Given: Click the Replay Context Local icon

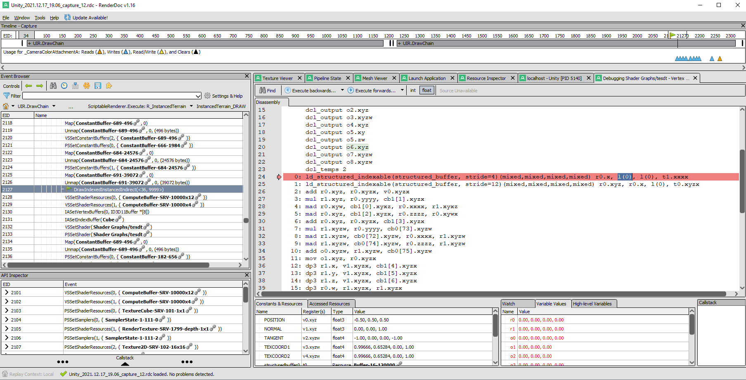Looking at the screenshot, I should pos(5,374).
